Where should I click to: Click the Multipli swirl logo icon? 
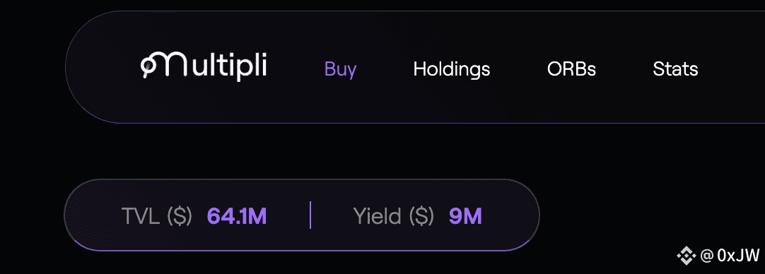coord(150,66)
